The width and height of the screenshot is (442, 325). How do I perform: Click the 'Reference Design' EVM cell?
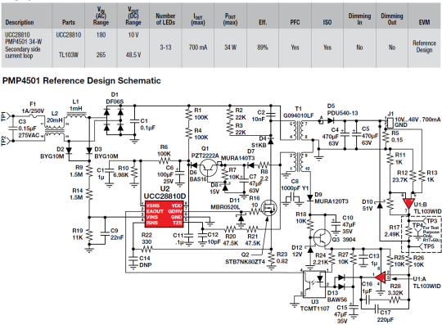point(424,47)
